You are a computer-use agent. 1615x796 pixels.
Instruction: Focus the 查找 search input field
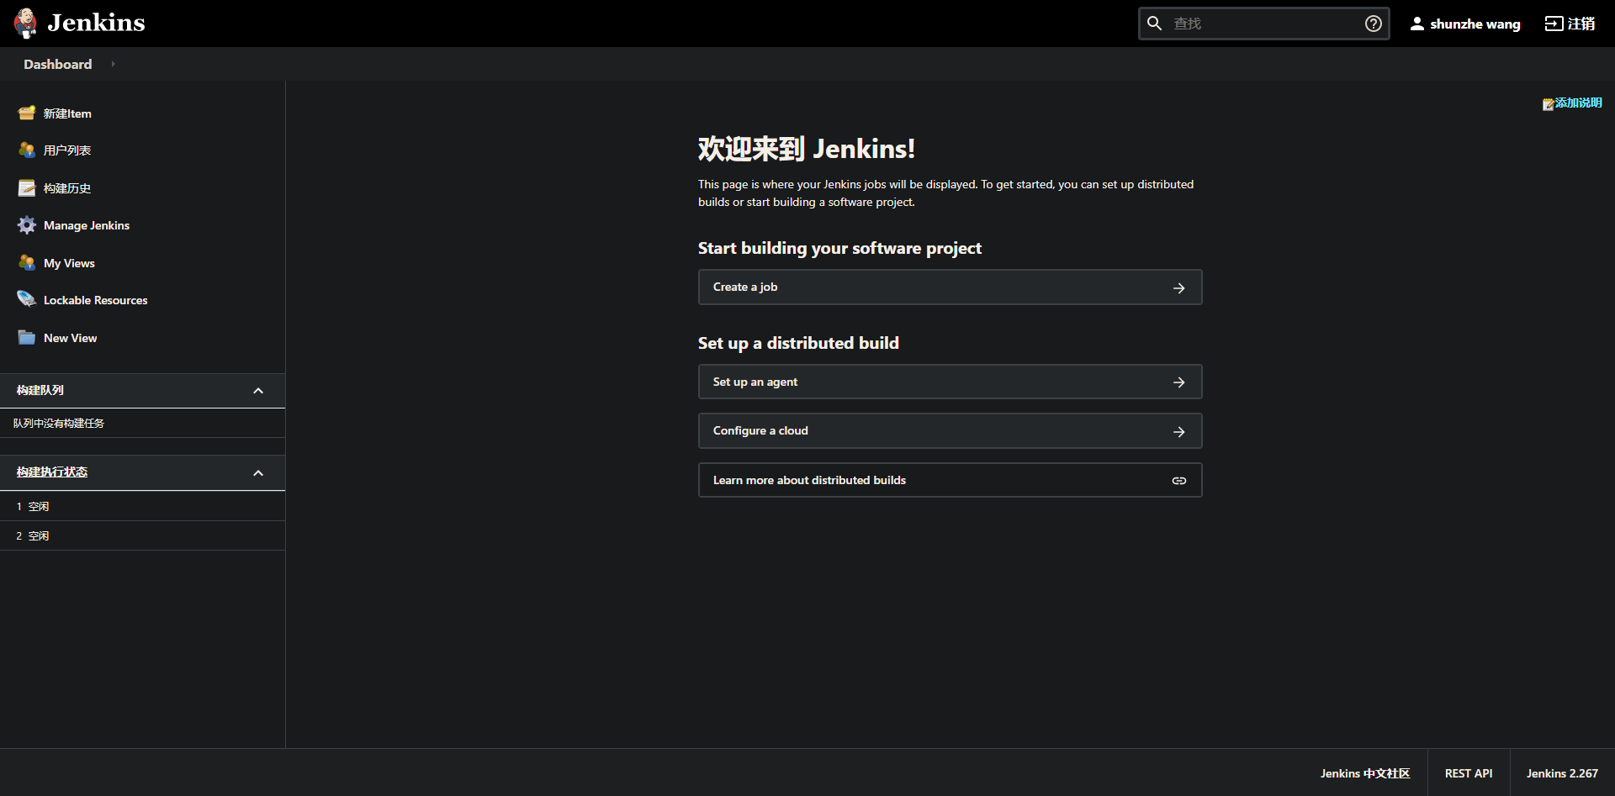point(1263,24)
